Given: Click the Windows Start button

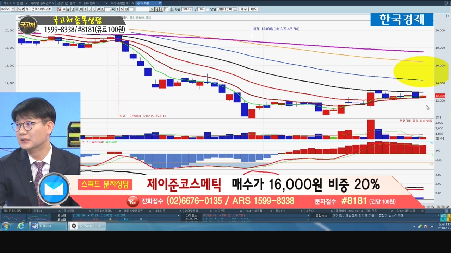Looking at the screenshot, I should 6,226.
